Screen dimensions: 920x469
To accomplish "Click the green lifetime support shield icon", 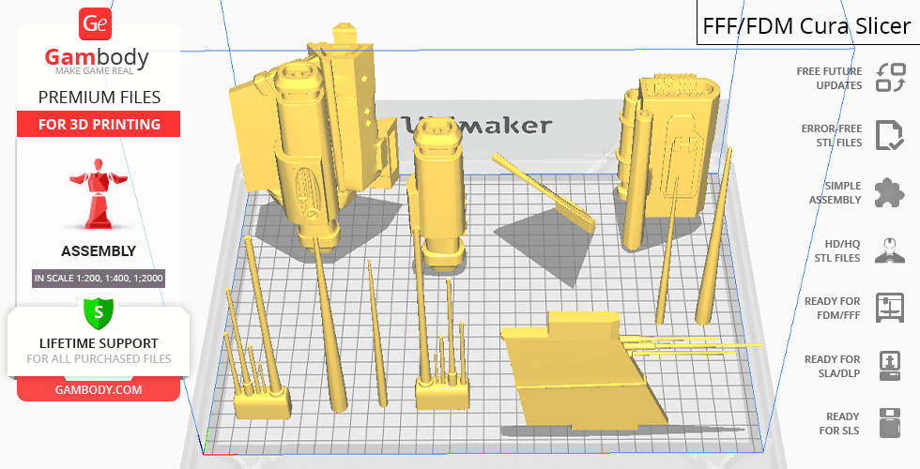I will tap(98, 311).
